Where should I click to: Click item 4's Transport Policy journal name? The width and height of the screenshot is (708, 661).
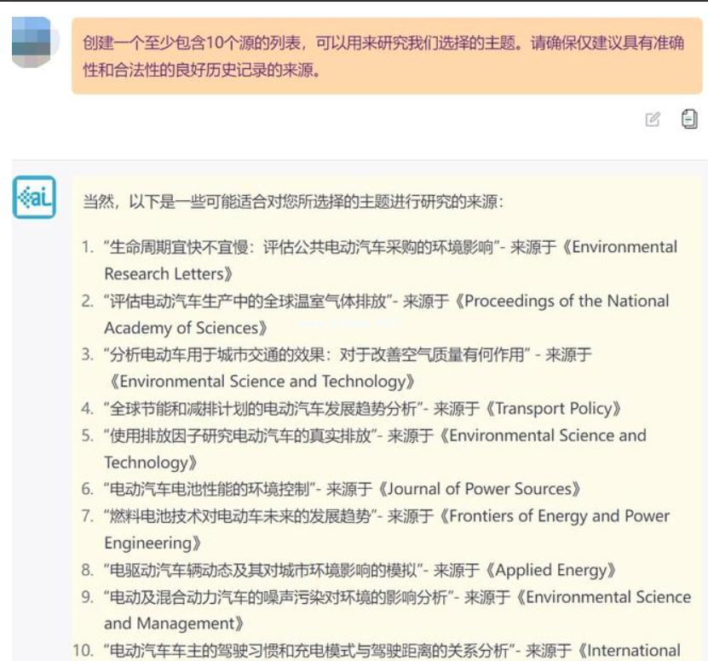558,408
